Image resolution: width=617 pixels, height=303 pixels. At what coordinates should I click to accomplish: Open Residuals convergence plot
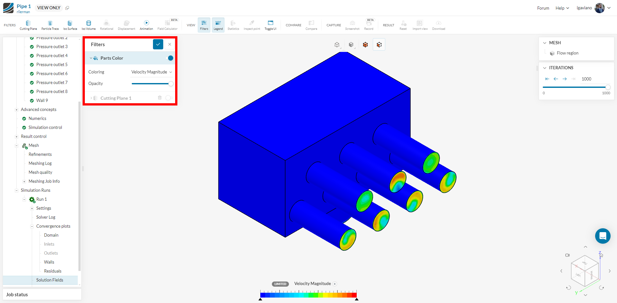[x=53, y=271]
